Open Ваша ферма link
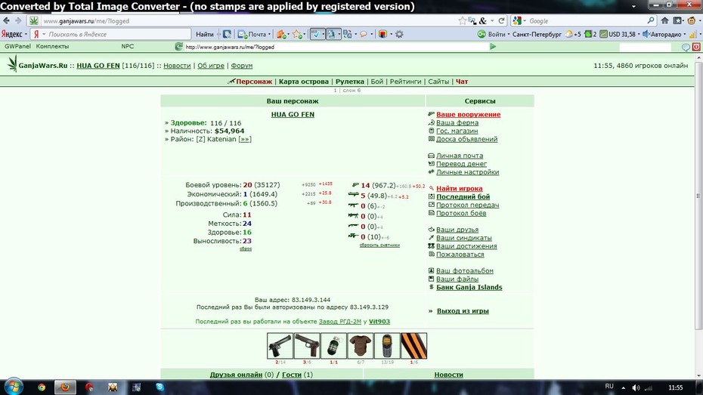703x395 pixels. pyautogui.click(x=457, y=122)
